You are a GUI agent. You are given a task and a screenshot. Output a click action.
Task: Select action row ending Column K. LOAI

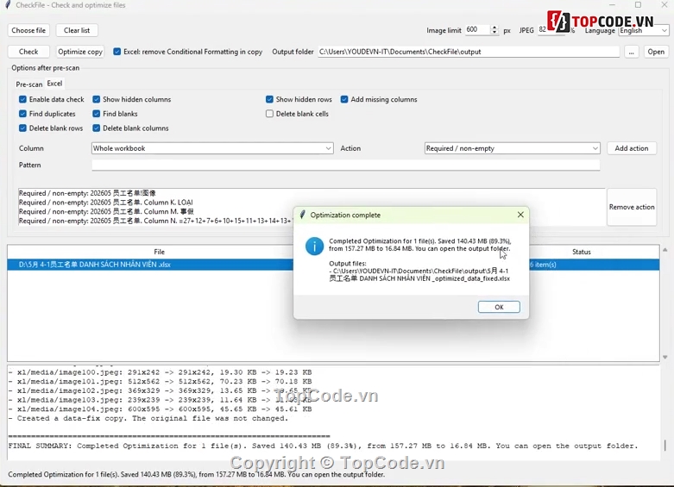click(106, 203)
